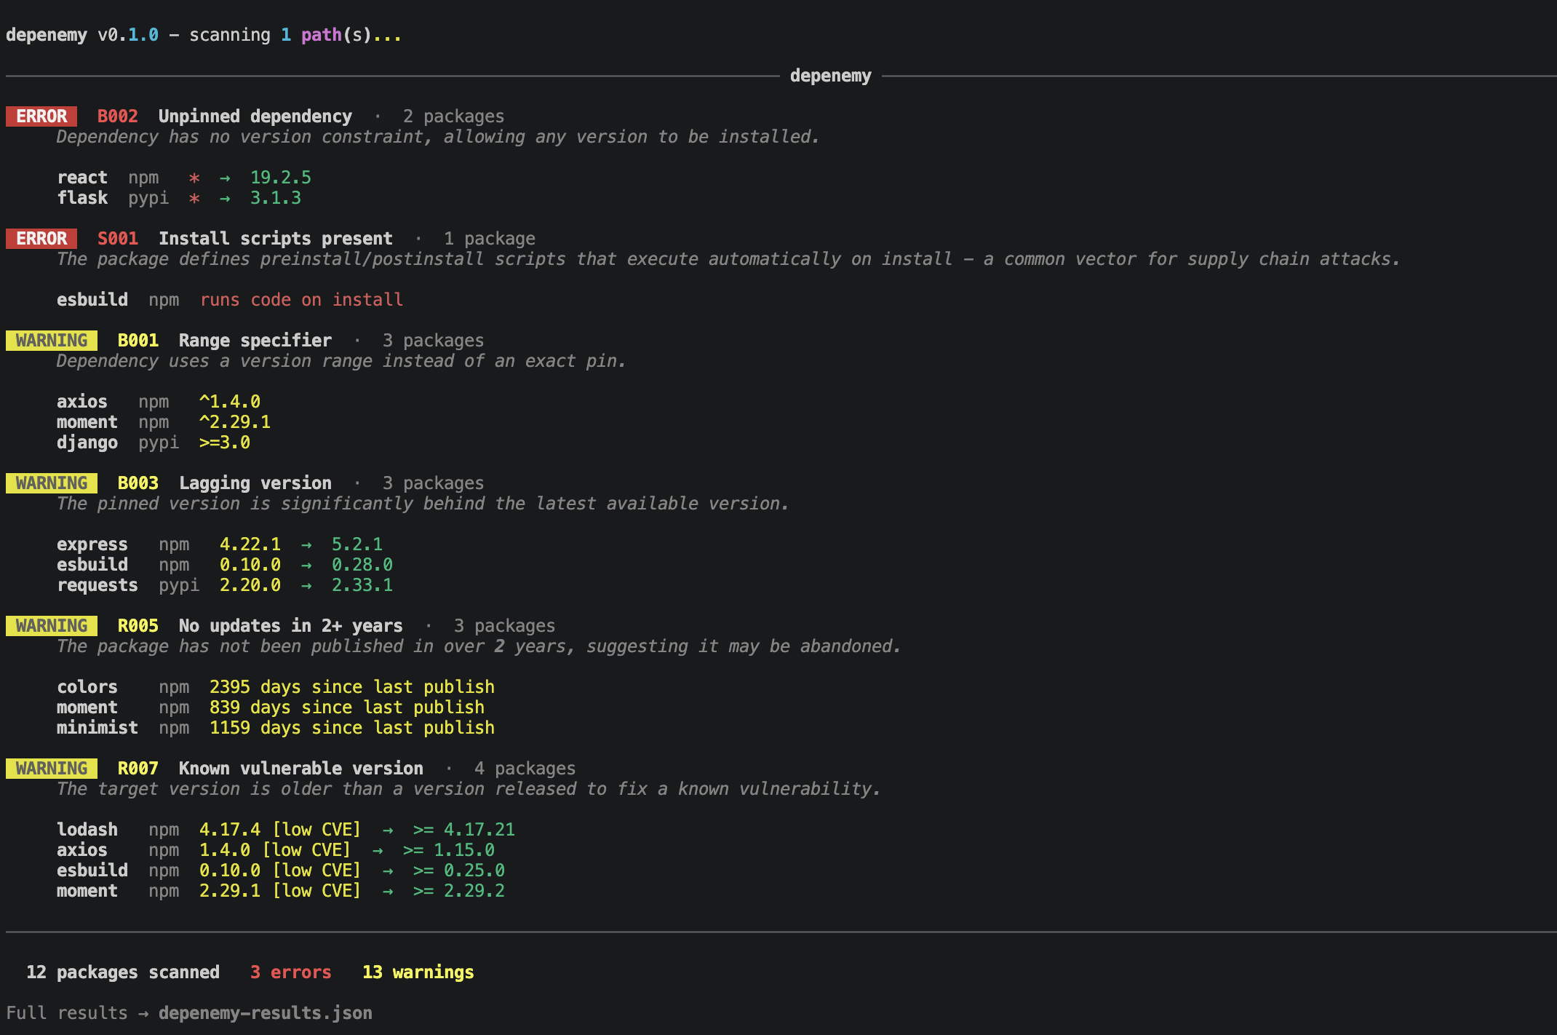1557x1035 pixels.
Task: Click "suggesting it may be abandoned" description line
Action: (479, 646)
